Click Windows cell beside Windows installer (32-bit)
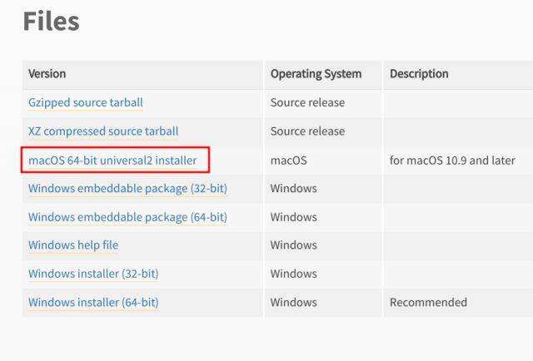Image resolution: width=533 pixels, height=361 pixels. [293, 274]
